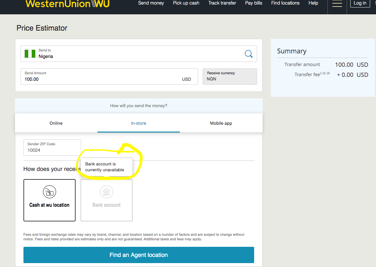Click the Summary heading
The height and width of the screenshot is (267, 376).
pyautogui.click(x=292, y=51)
